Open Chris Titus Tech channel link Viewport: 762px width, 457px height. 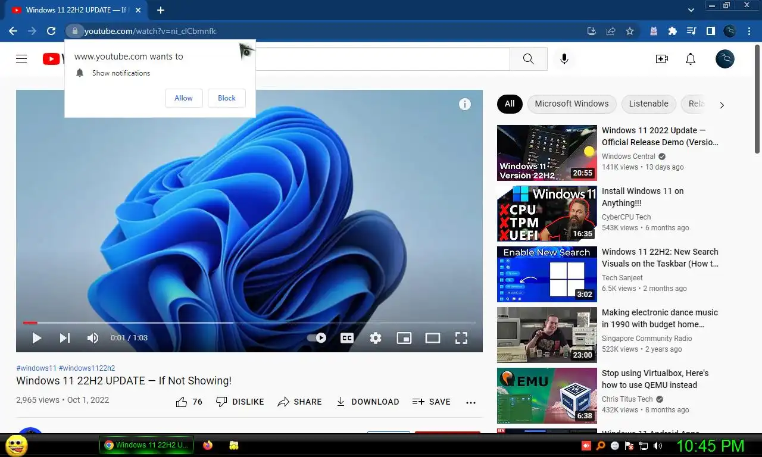coord(627,399)
